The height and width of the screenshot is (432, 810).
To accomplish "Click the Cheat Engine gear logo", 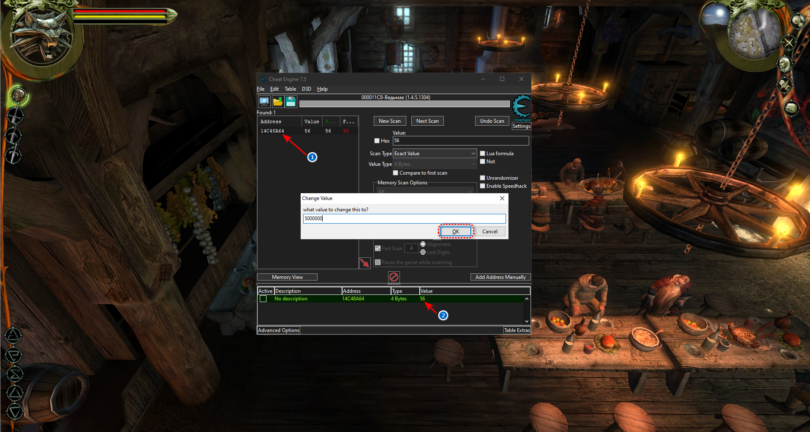I will coord(522,107).
